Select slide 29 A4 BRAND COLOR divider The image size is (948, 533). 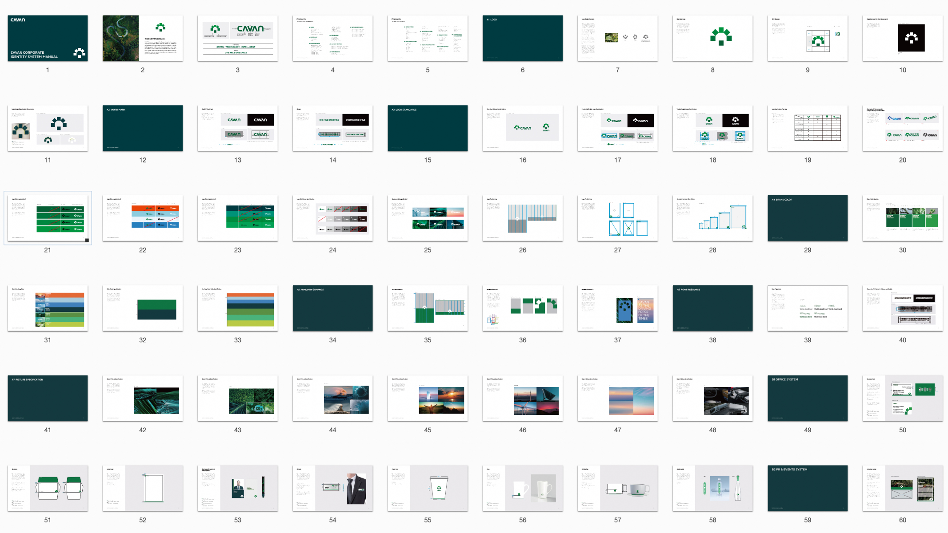point(808,218)
